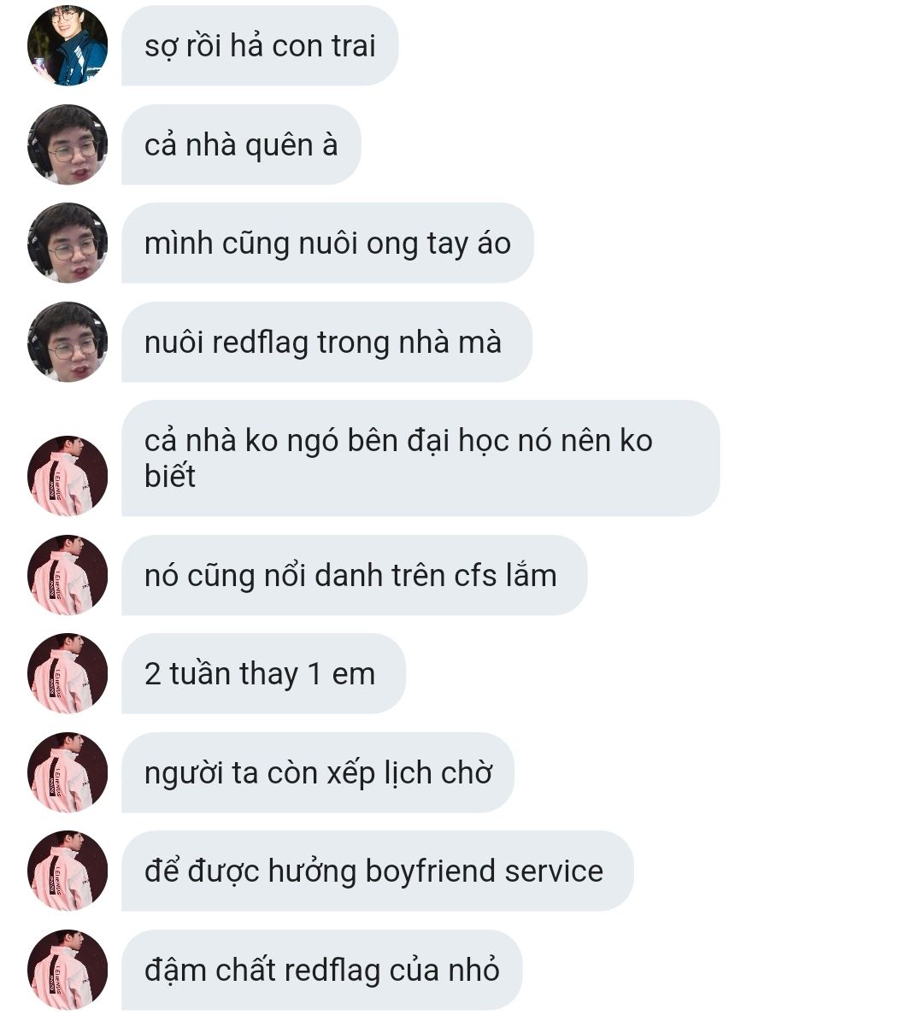923x1015 pixels.
Task: Click the "nuôi redflag trong nhà mà" message
Action: [x=327, y=342]
